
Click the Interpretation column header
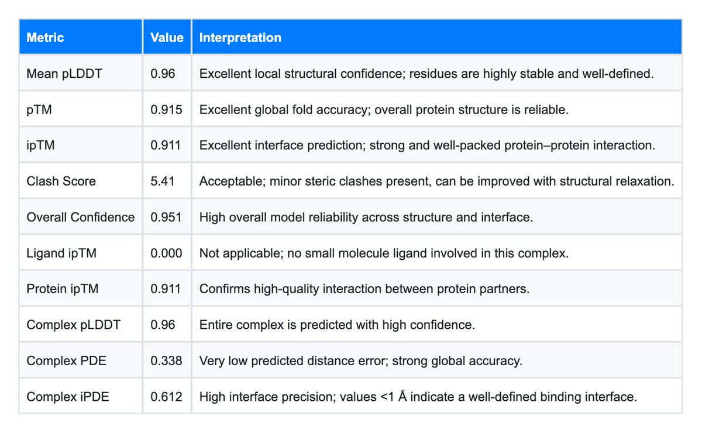tap(240, 37)
